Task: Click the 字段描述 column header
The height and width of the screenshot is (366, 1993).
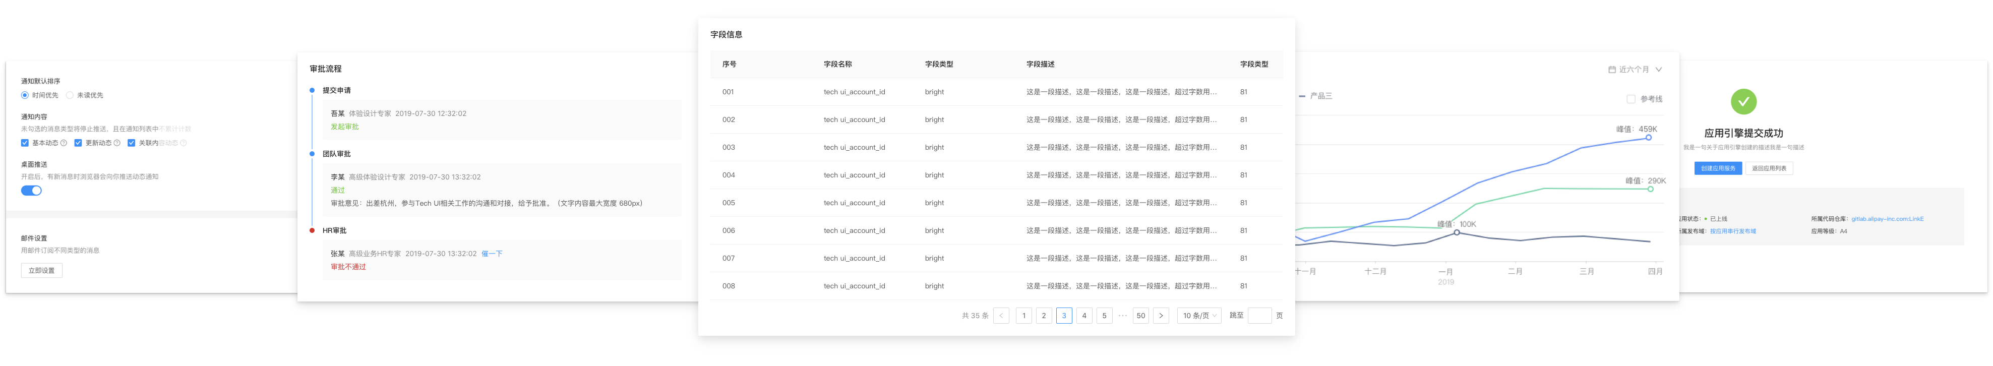Action: (x=1040, y=64)
